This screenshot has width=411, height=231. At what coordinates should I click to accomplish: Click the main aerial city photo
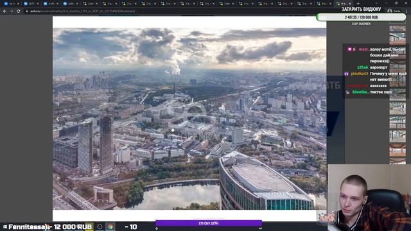[189, 119]
